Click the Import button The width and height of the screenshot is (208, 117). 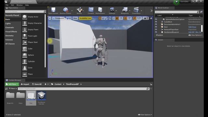point(25,84)
